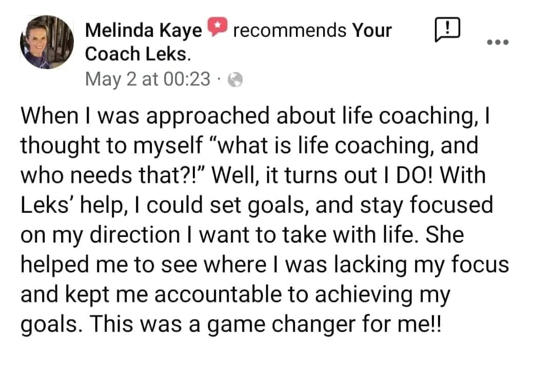Open Melinda Kaye's profile picture
This screenshot has height=379, width=554.
pyautogui.click(x=47, y=42)
